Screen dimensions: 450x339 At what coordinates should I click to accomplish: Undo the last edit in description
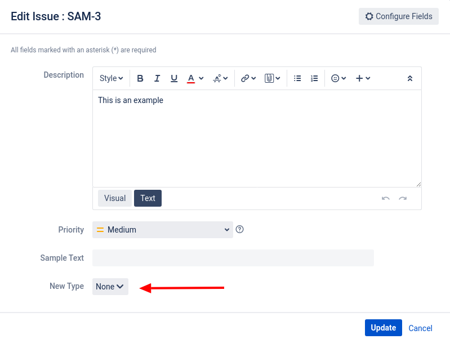[386, 198]
